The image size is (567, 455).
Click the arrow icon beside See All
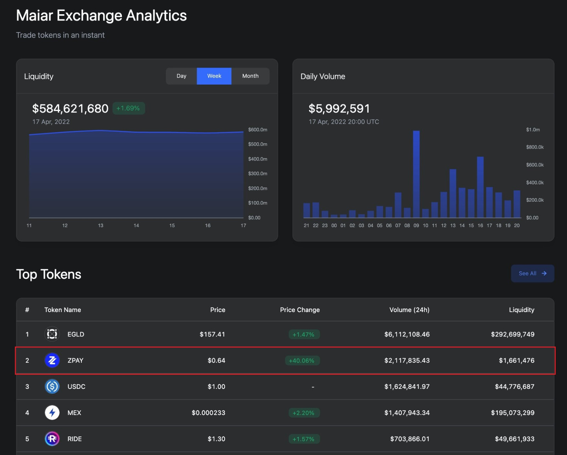pyautogui.click(x=544, y=273)
